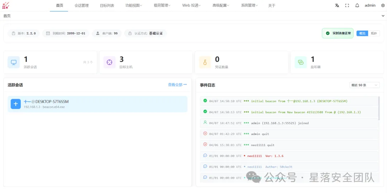This screenshot has height=193, width=387.
Task: Click the 目标主机 stat card
Action: point(146,62)
